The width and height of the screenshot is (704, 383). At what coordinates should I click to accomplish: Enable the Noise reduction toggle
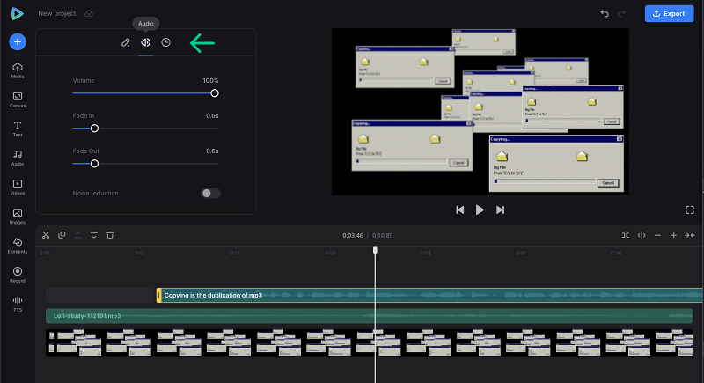point(210,194)
